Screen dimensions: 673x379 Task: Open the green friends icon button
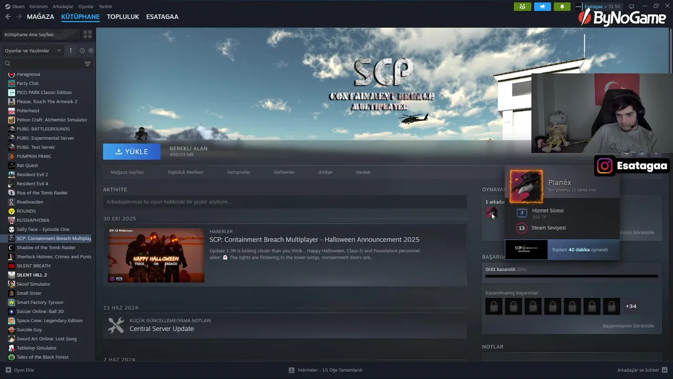(x=522, y=6)
